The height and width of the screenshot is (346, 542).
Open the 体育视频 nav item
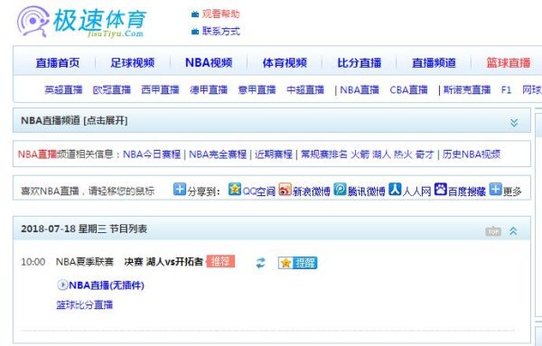tap(285, 63)
